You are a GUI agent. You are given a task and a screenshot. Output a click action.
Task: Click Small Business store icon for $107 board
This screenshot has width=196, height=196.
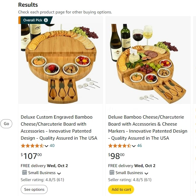pos(24,173)
